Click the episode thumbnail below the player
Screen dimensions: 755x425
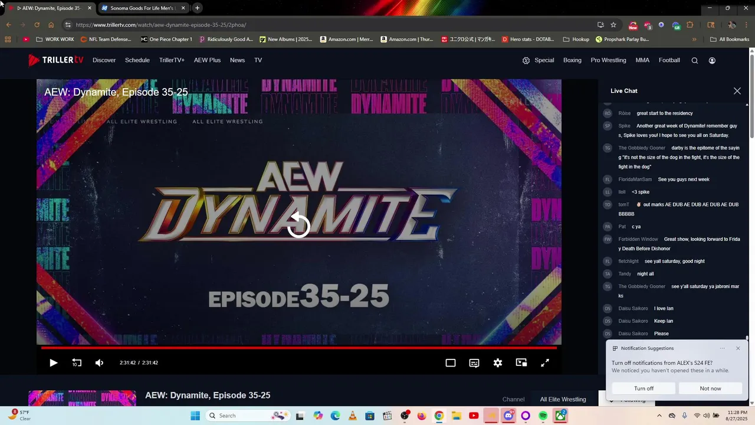click(x=82, y=398)
